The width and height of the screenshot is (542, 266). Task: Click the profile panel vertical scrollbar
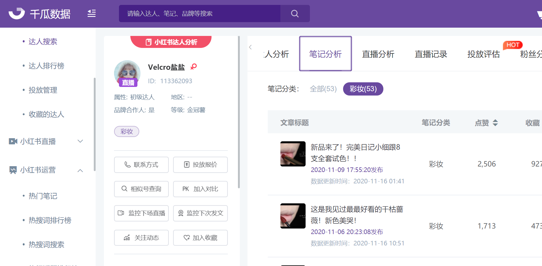239,112
